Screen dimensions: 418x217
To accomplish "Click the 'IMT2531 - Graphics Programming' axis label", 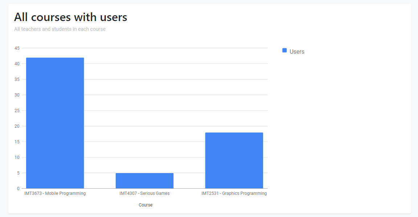I will click(234, 193).
